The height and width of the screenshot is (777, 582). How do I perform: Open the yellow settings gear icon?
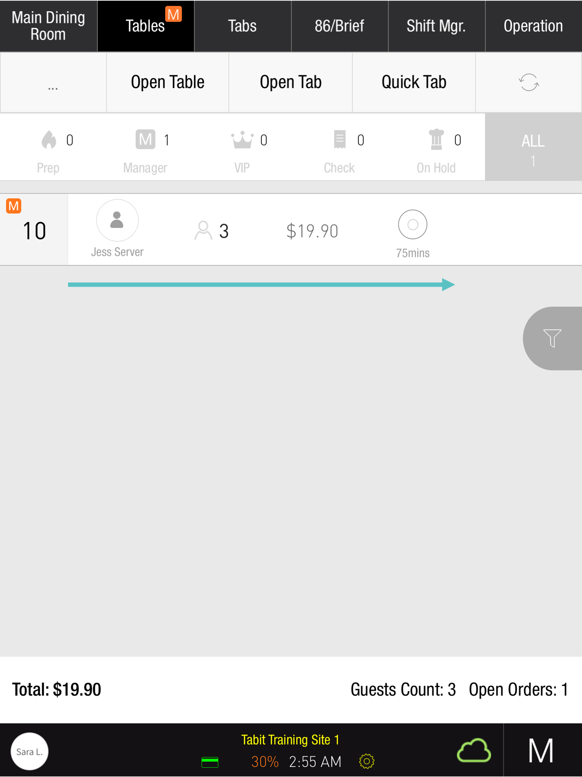coord(367,761)
